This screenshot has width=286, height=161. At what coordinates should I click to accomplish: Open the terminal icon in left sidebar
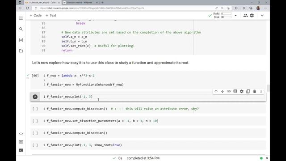pos(21,150)
